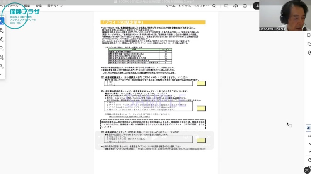Go to next page down chevron

tap(309, 151)
